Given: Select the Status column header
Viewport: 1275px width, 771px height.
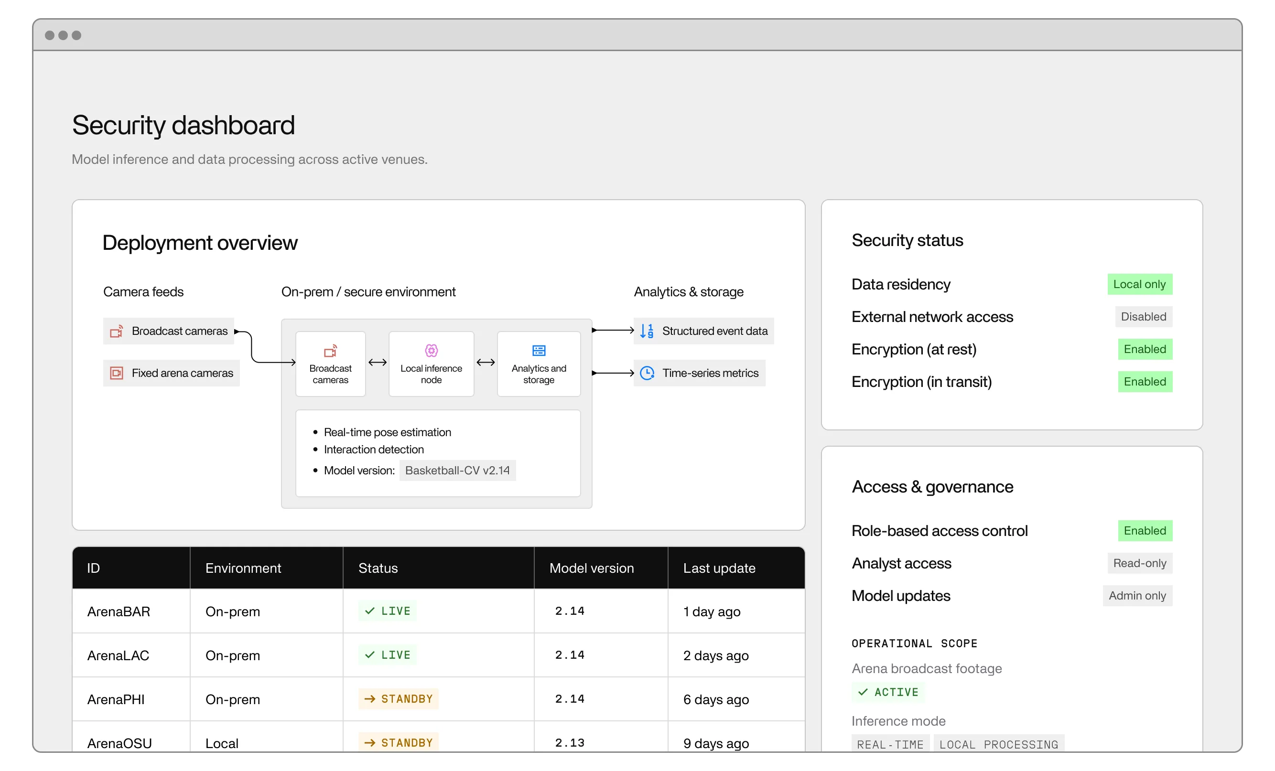Looking at the screenshot, I should (378, 567).
